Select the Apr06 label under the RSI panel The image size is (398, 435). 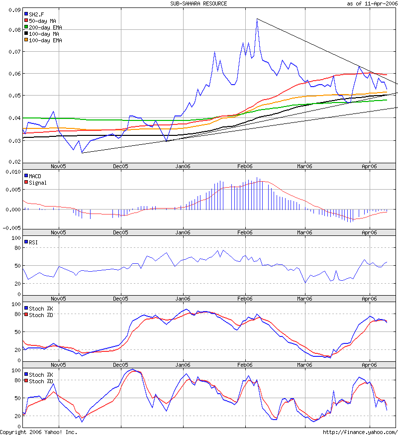(x=369, y=299)
